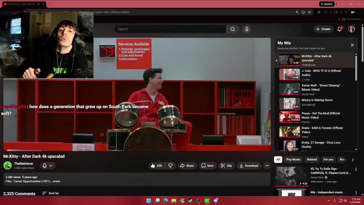The width and height of the screenshot is (364, 205).
Task: Open the Windows Start menu
Action: 149,201
